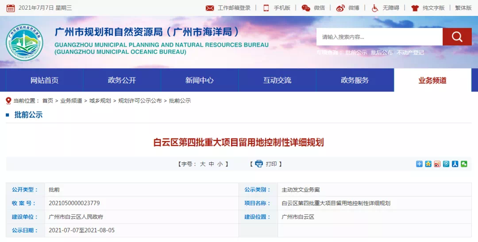
Task: Click the red search magnifier button
Action: [x=457, y=37]
